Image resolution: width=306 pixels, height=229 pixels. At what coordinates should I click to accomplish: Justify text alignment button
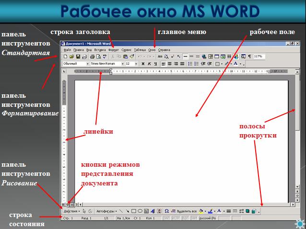(x=182, y=64)
